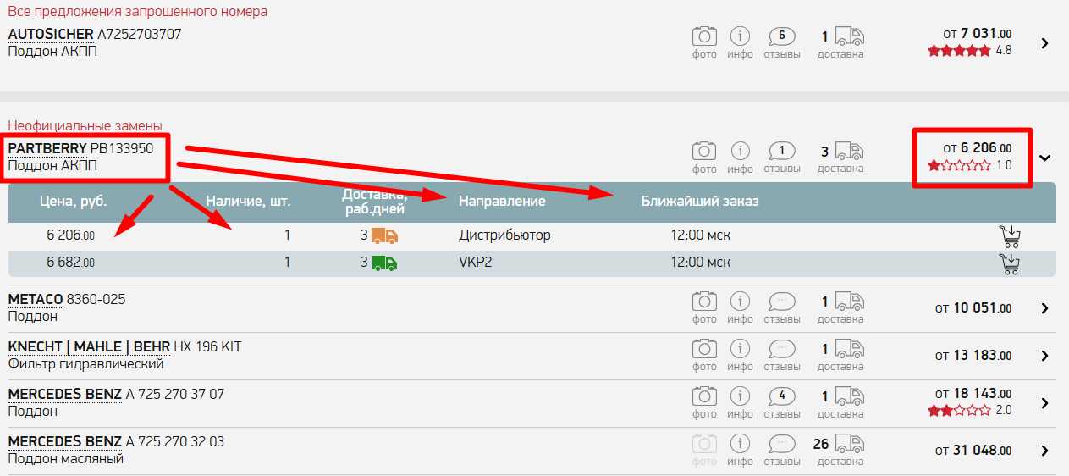This screenshot has height=476, width=1069.
Task: Sort by Цена, руб. column header
Action: point(74,202)
